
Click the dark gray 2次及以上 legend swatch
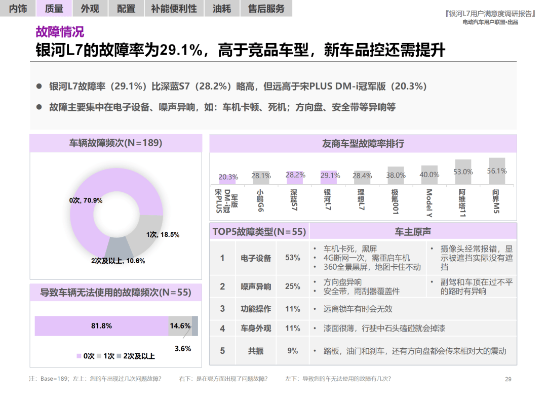pyautogui.click(x=119, y=356)
